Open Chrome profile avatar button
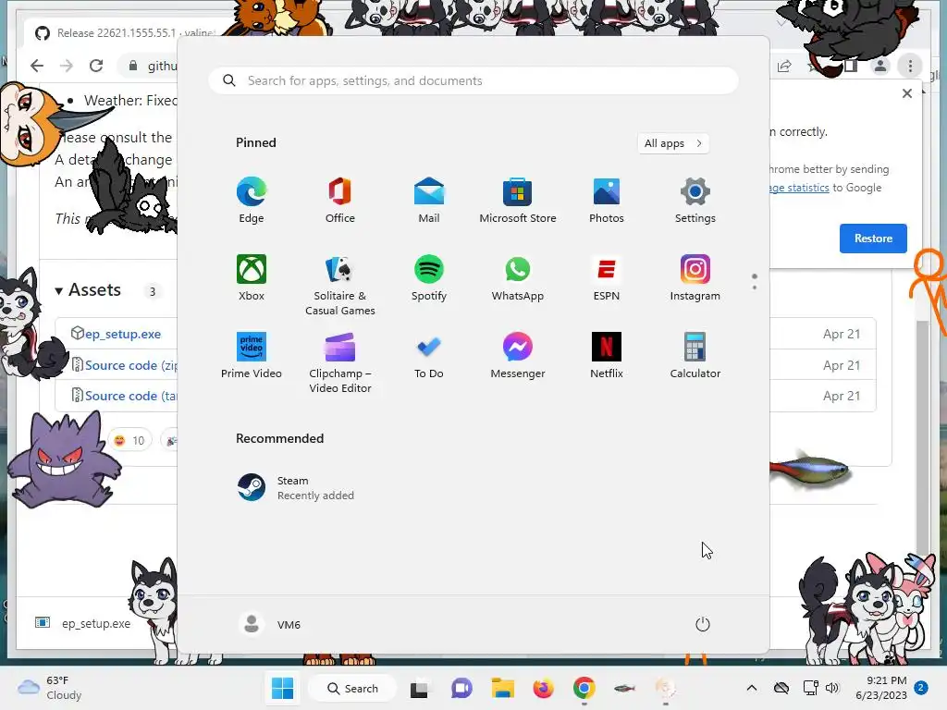This screenshot has width=947, height=710. [880, 66]
